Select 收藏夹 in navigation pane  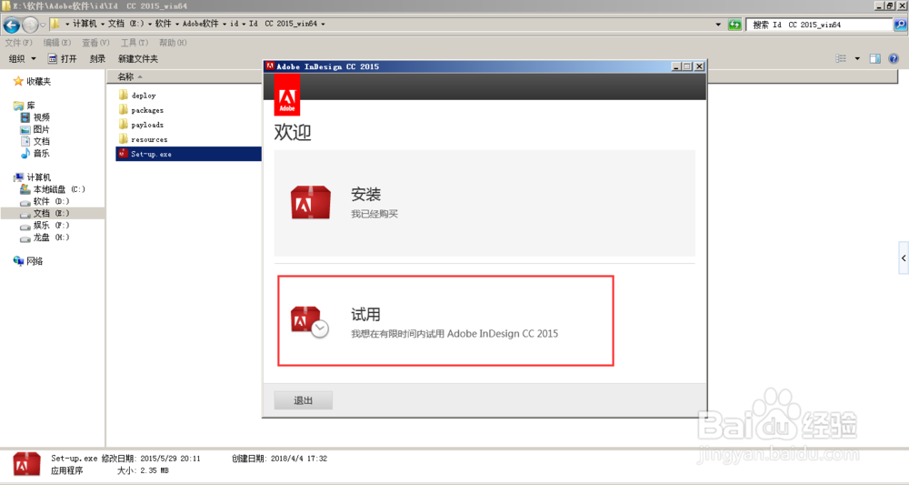pos(33,81)
